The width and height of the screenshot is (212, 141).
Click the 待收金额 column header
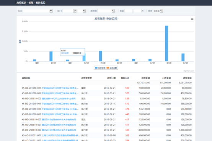click(x=187, y=78)
